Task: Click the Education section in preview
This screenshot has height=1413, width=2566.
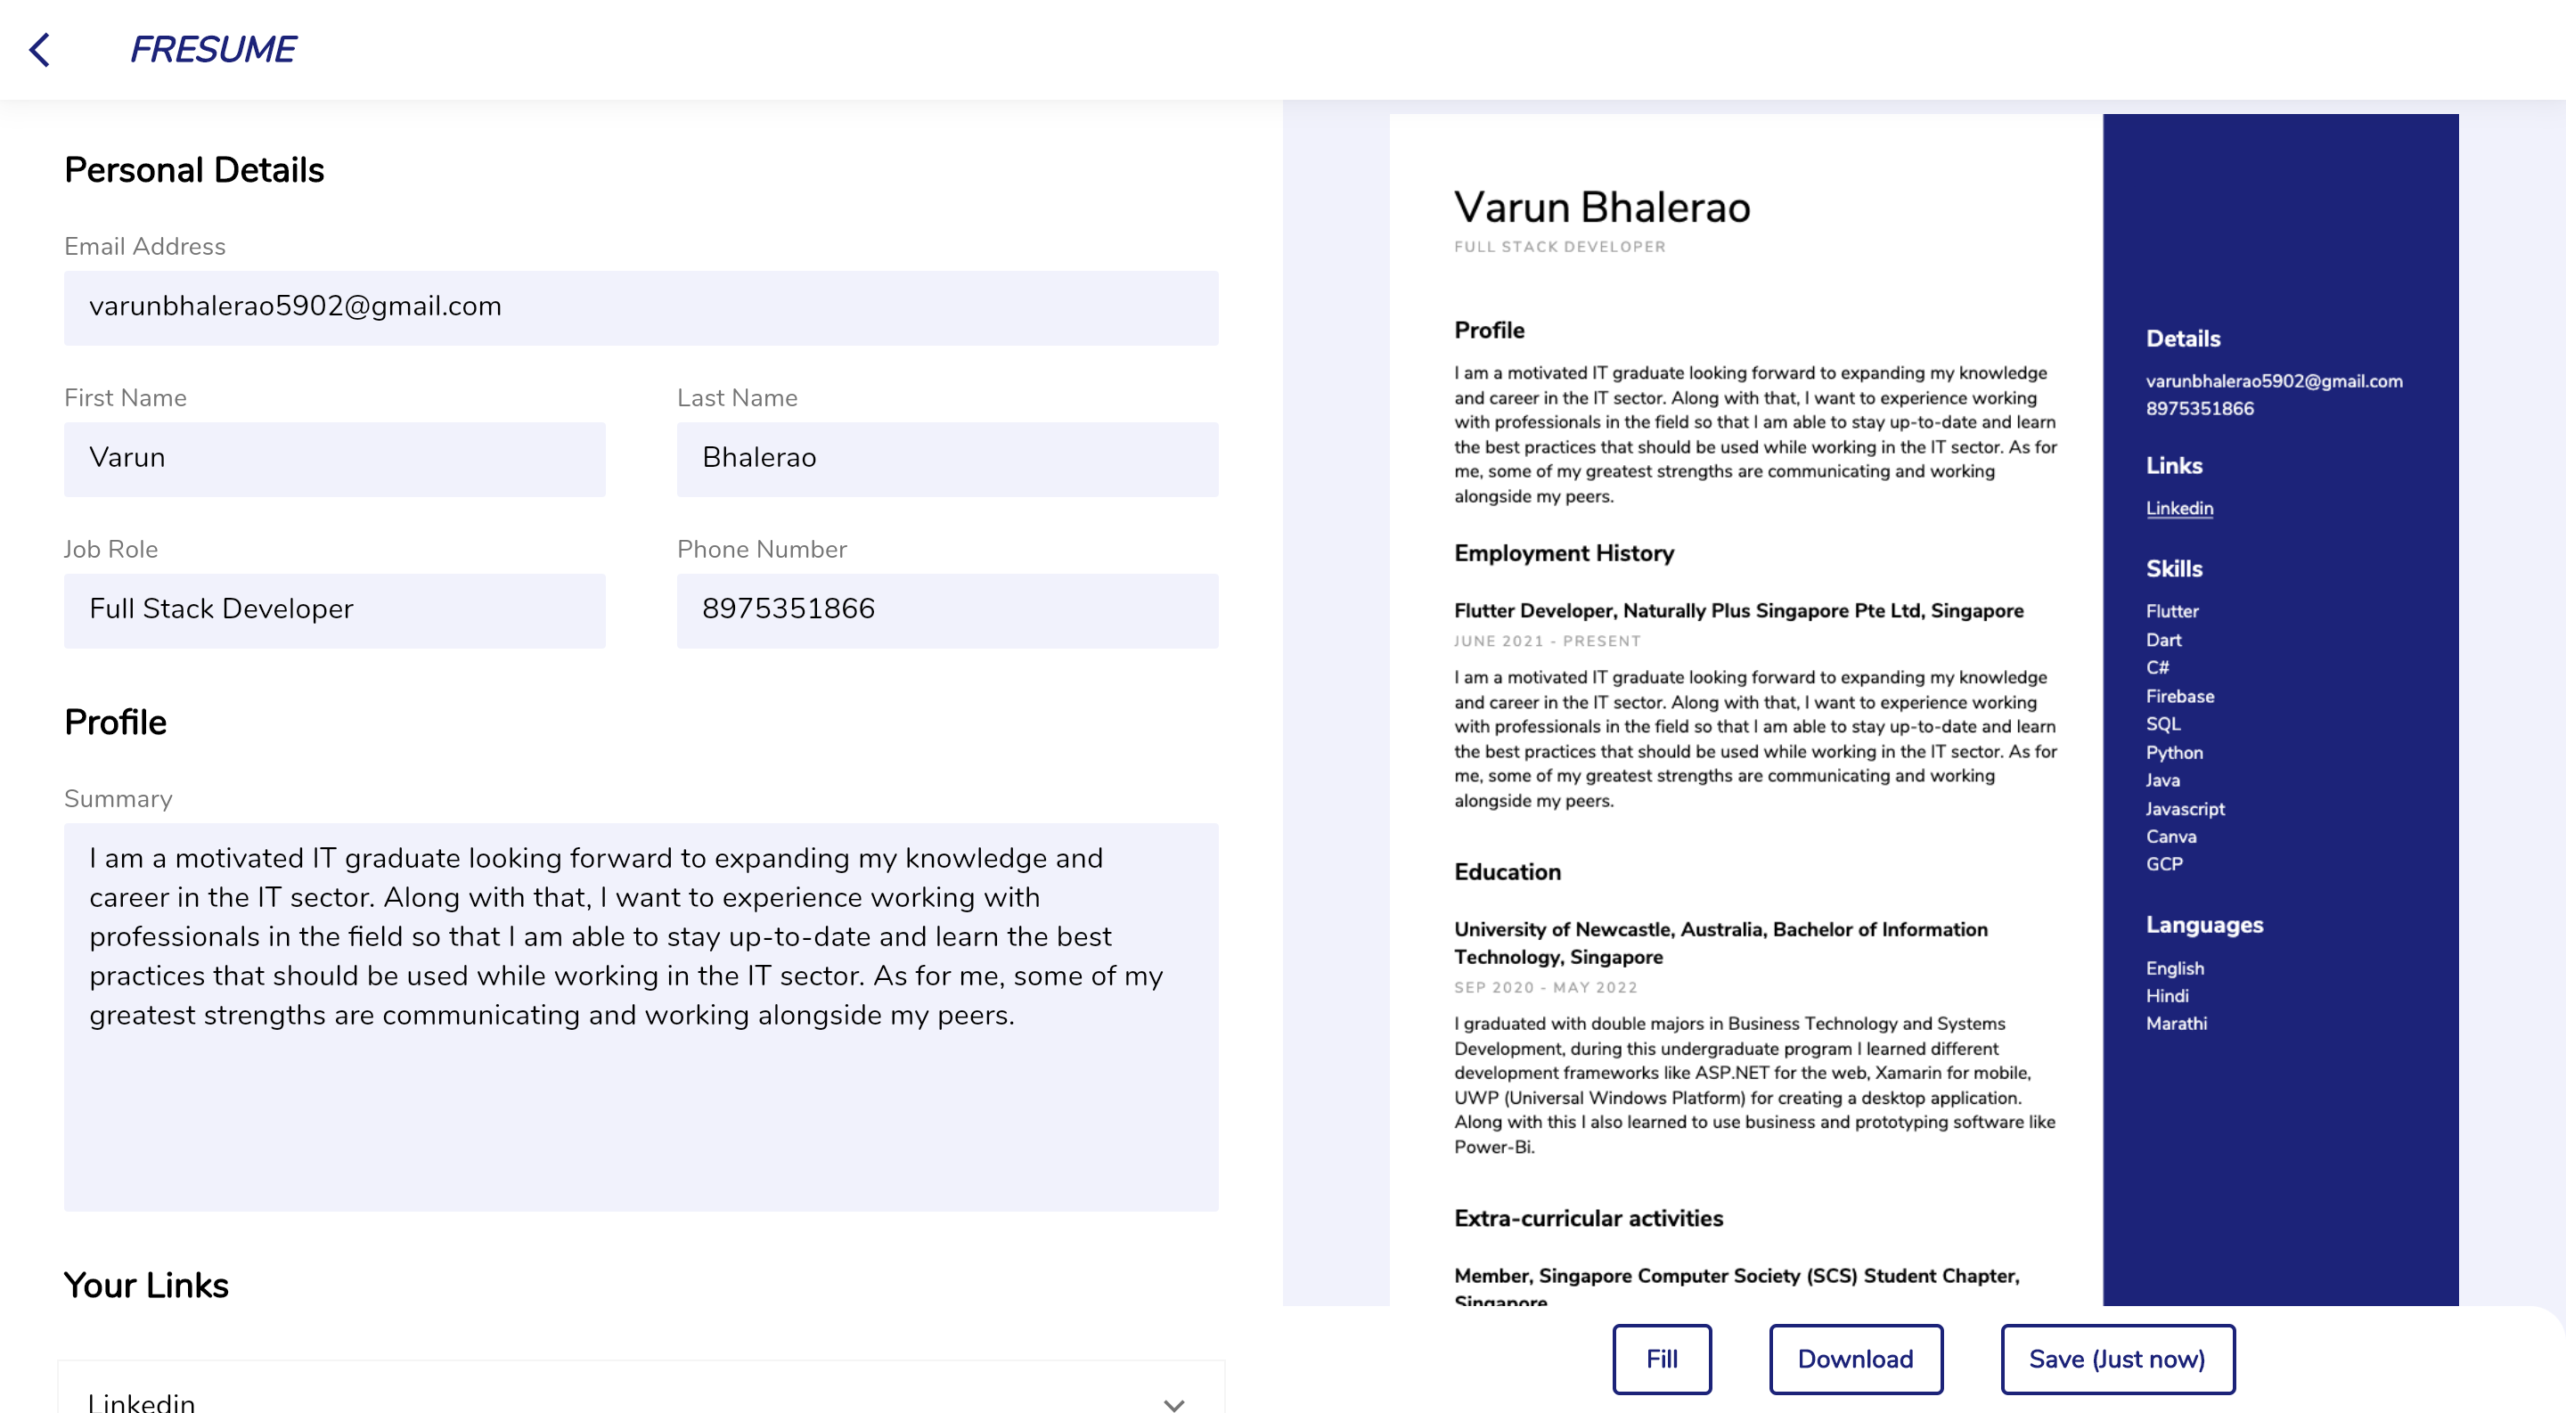Action: tap(1508, 871)
